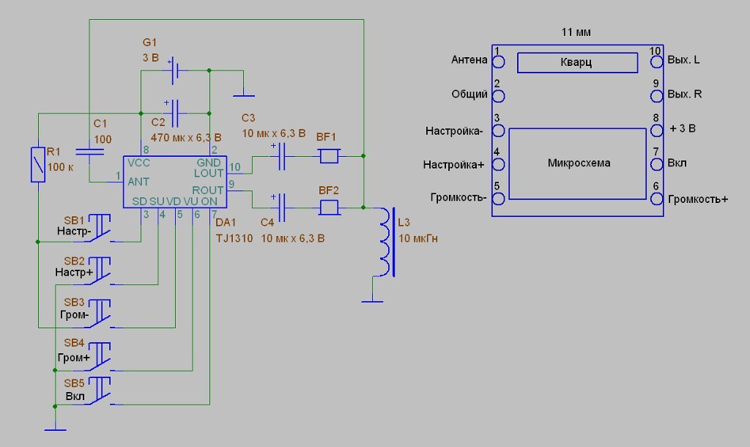
Task: Click pin 7 pad labeled Вкл
Action: (x=656, y=164)
